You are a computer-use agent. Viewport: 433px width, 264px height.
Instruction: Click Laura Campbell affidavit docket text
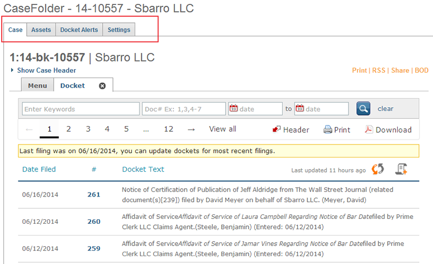(268, 222)
